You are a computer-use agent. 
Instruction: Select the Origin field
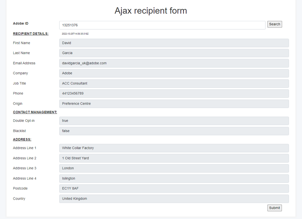tap(174, 104)
